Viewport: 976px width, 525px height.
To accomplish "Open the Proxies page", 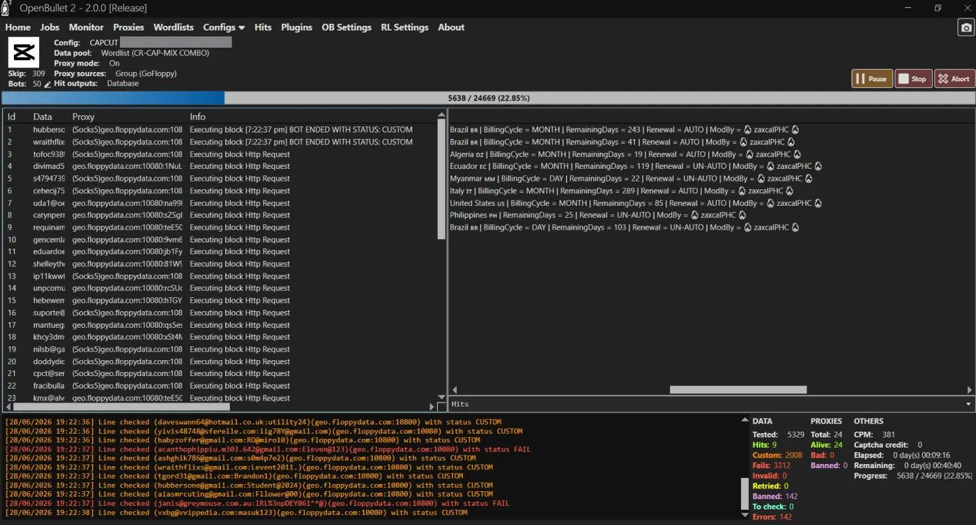I will [128, 27].
